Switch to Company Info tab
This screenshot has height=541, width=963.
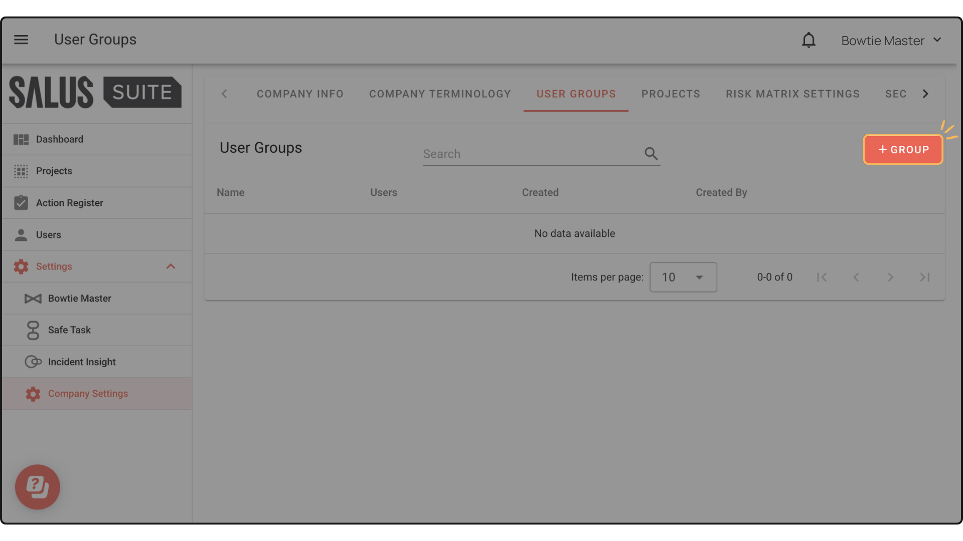(x=300, y=94)
